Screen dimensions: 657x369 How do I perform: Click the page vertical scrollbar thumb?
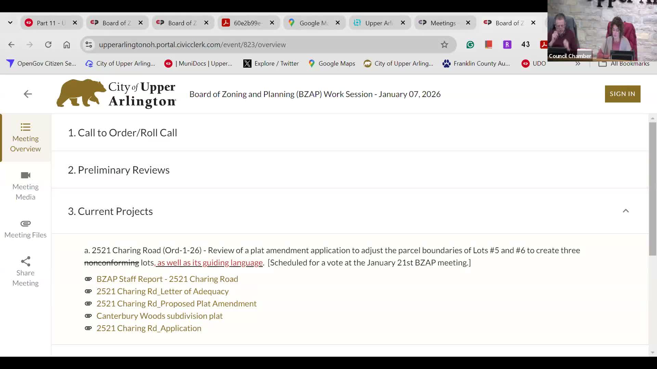[653, 189]
